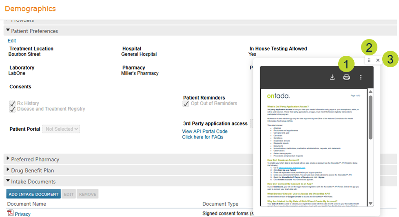399x217 pixels.
Task: Open the PDF viewer more options menu
Action: (361, 77)
